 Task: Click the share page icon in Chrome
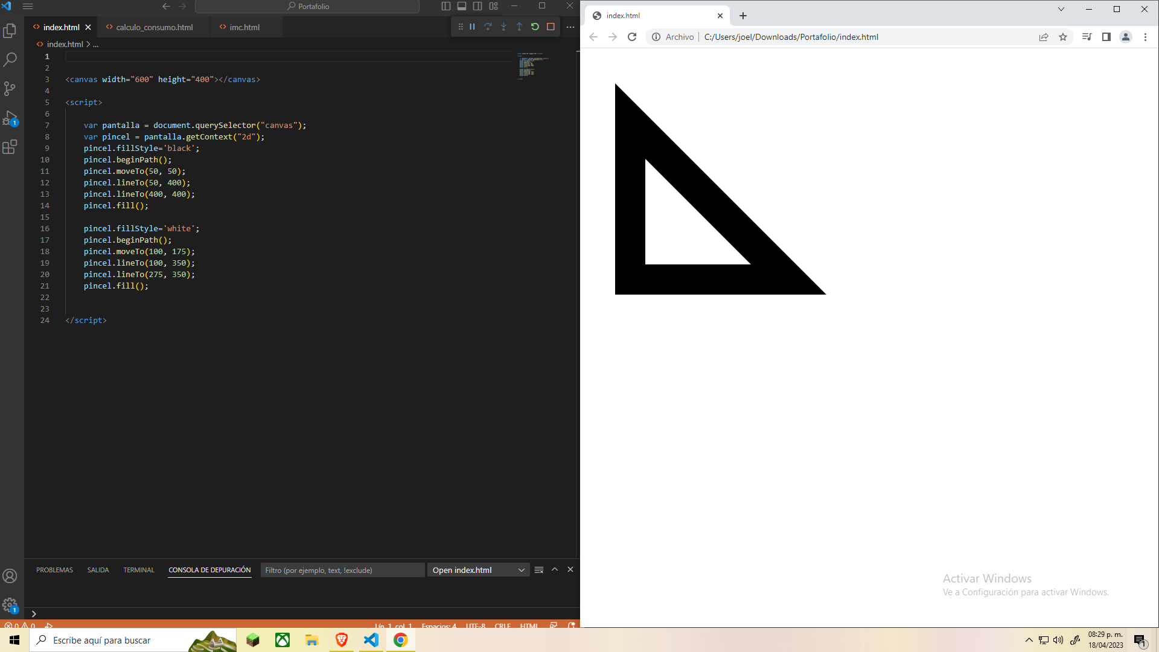(x=1044, y=37)
